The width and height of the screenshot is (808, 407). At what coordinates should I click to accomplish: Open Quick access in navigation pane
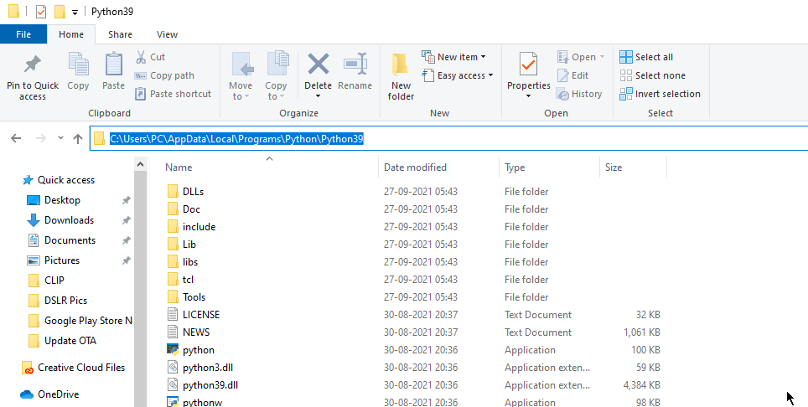tap(58, 180)
